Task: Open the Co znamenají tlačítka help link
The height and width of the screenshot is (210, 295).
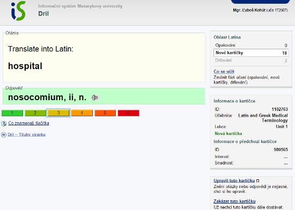Action: tap(28, 123)
